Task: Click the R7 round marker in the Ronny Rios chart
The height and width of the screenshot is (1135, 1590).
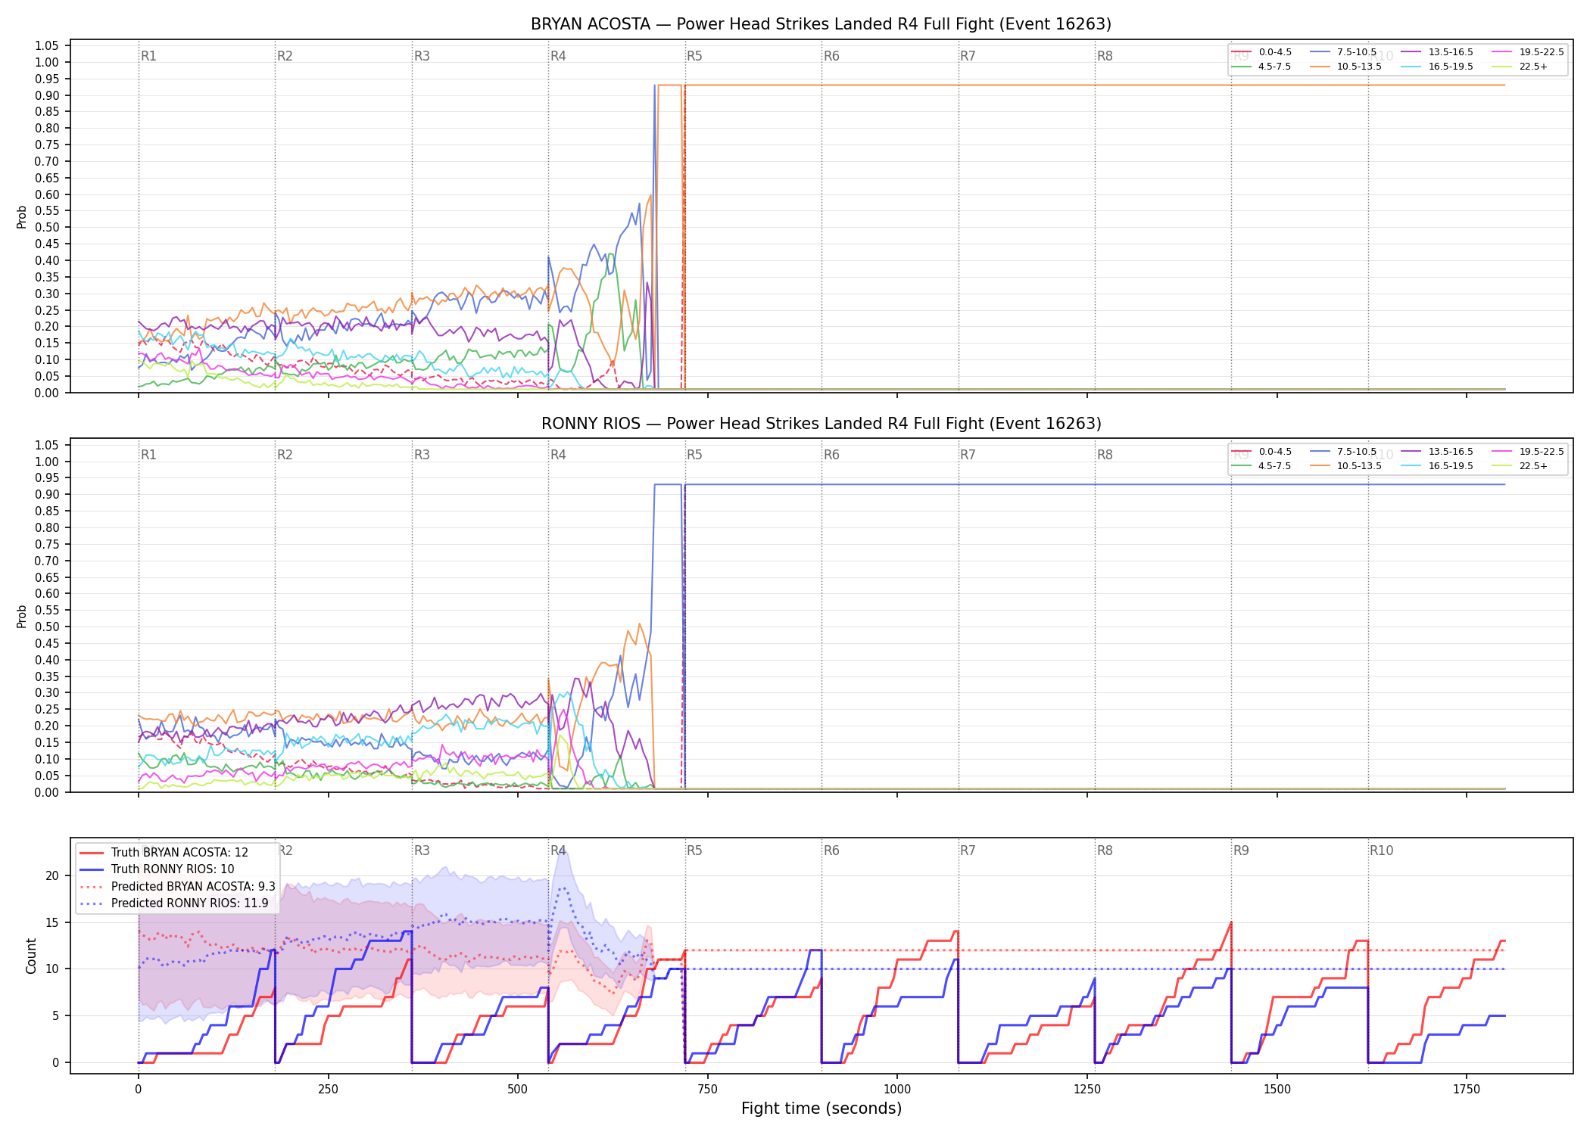Action: [x=968, y=455]
